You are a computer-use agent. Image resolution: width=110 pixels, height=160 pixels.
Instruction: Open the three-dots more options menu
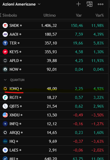101,4
